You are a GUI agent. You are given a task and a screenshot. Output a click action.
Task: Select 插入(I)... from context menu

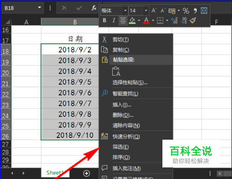[x=136, y=105]
